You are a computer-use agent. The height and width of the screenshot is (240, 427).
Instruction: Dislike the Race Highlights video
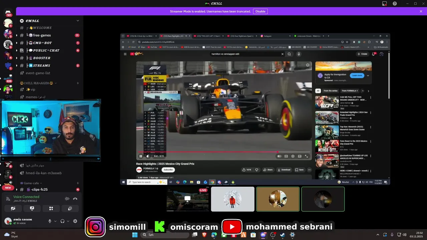[x=257, y=170]
